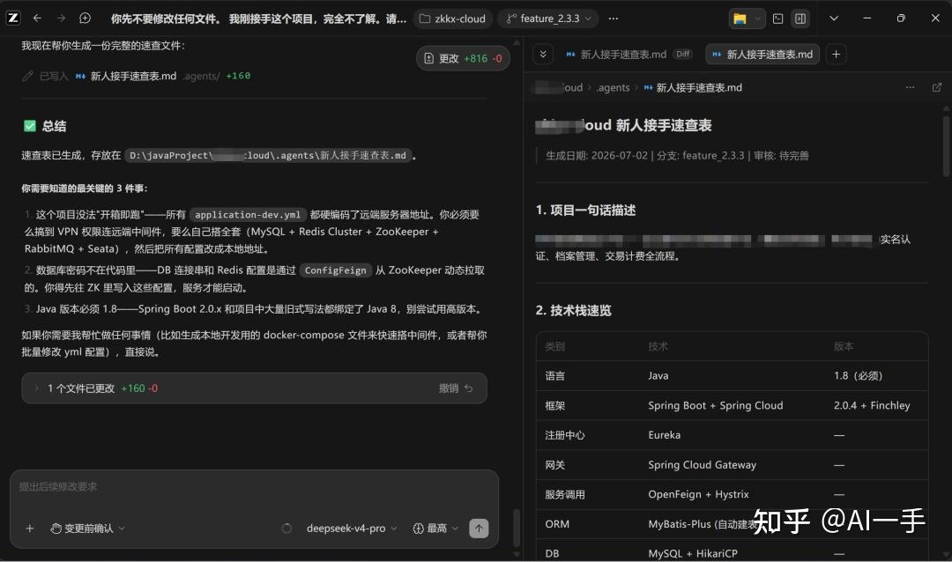Click the Z app logo icon
The width and height of the screenshot is (952, 562).
click(12, 18)
